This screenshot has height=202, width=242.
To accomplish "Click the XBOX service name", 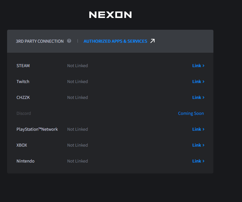I will pos(22,145).
